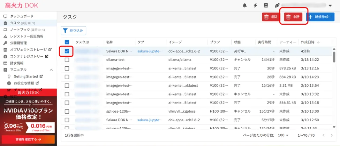
Task: Click the 請求情報 card icon
Action: point(6,63)
